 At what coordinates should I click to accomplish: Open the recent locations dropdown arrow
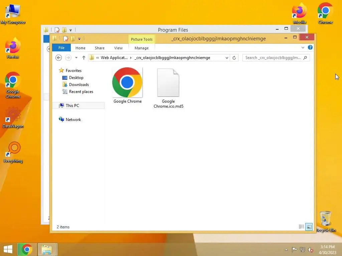pos(76,58)
